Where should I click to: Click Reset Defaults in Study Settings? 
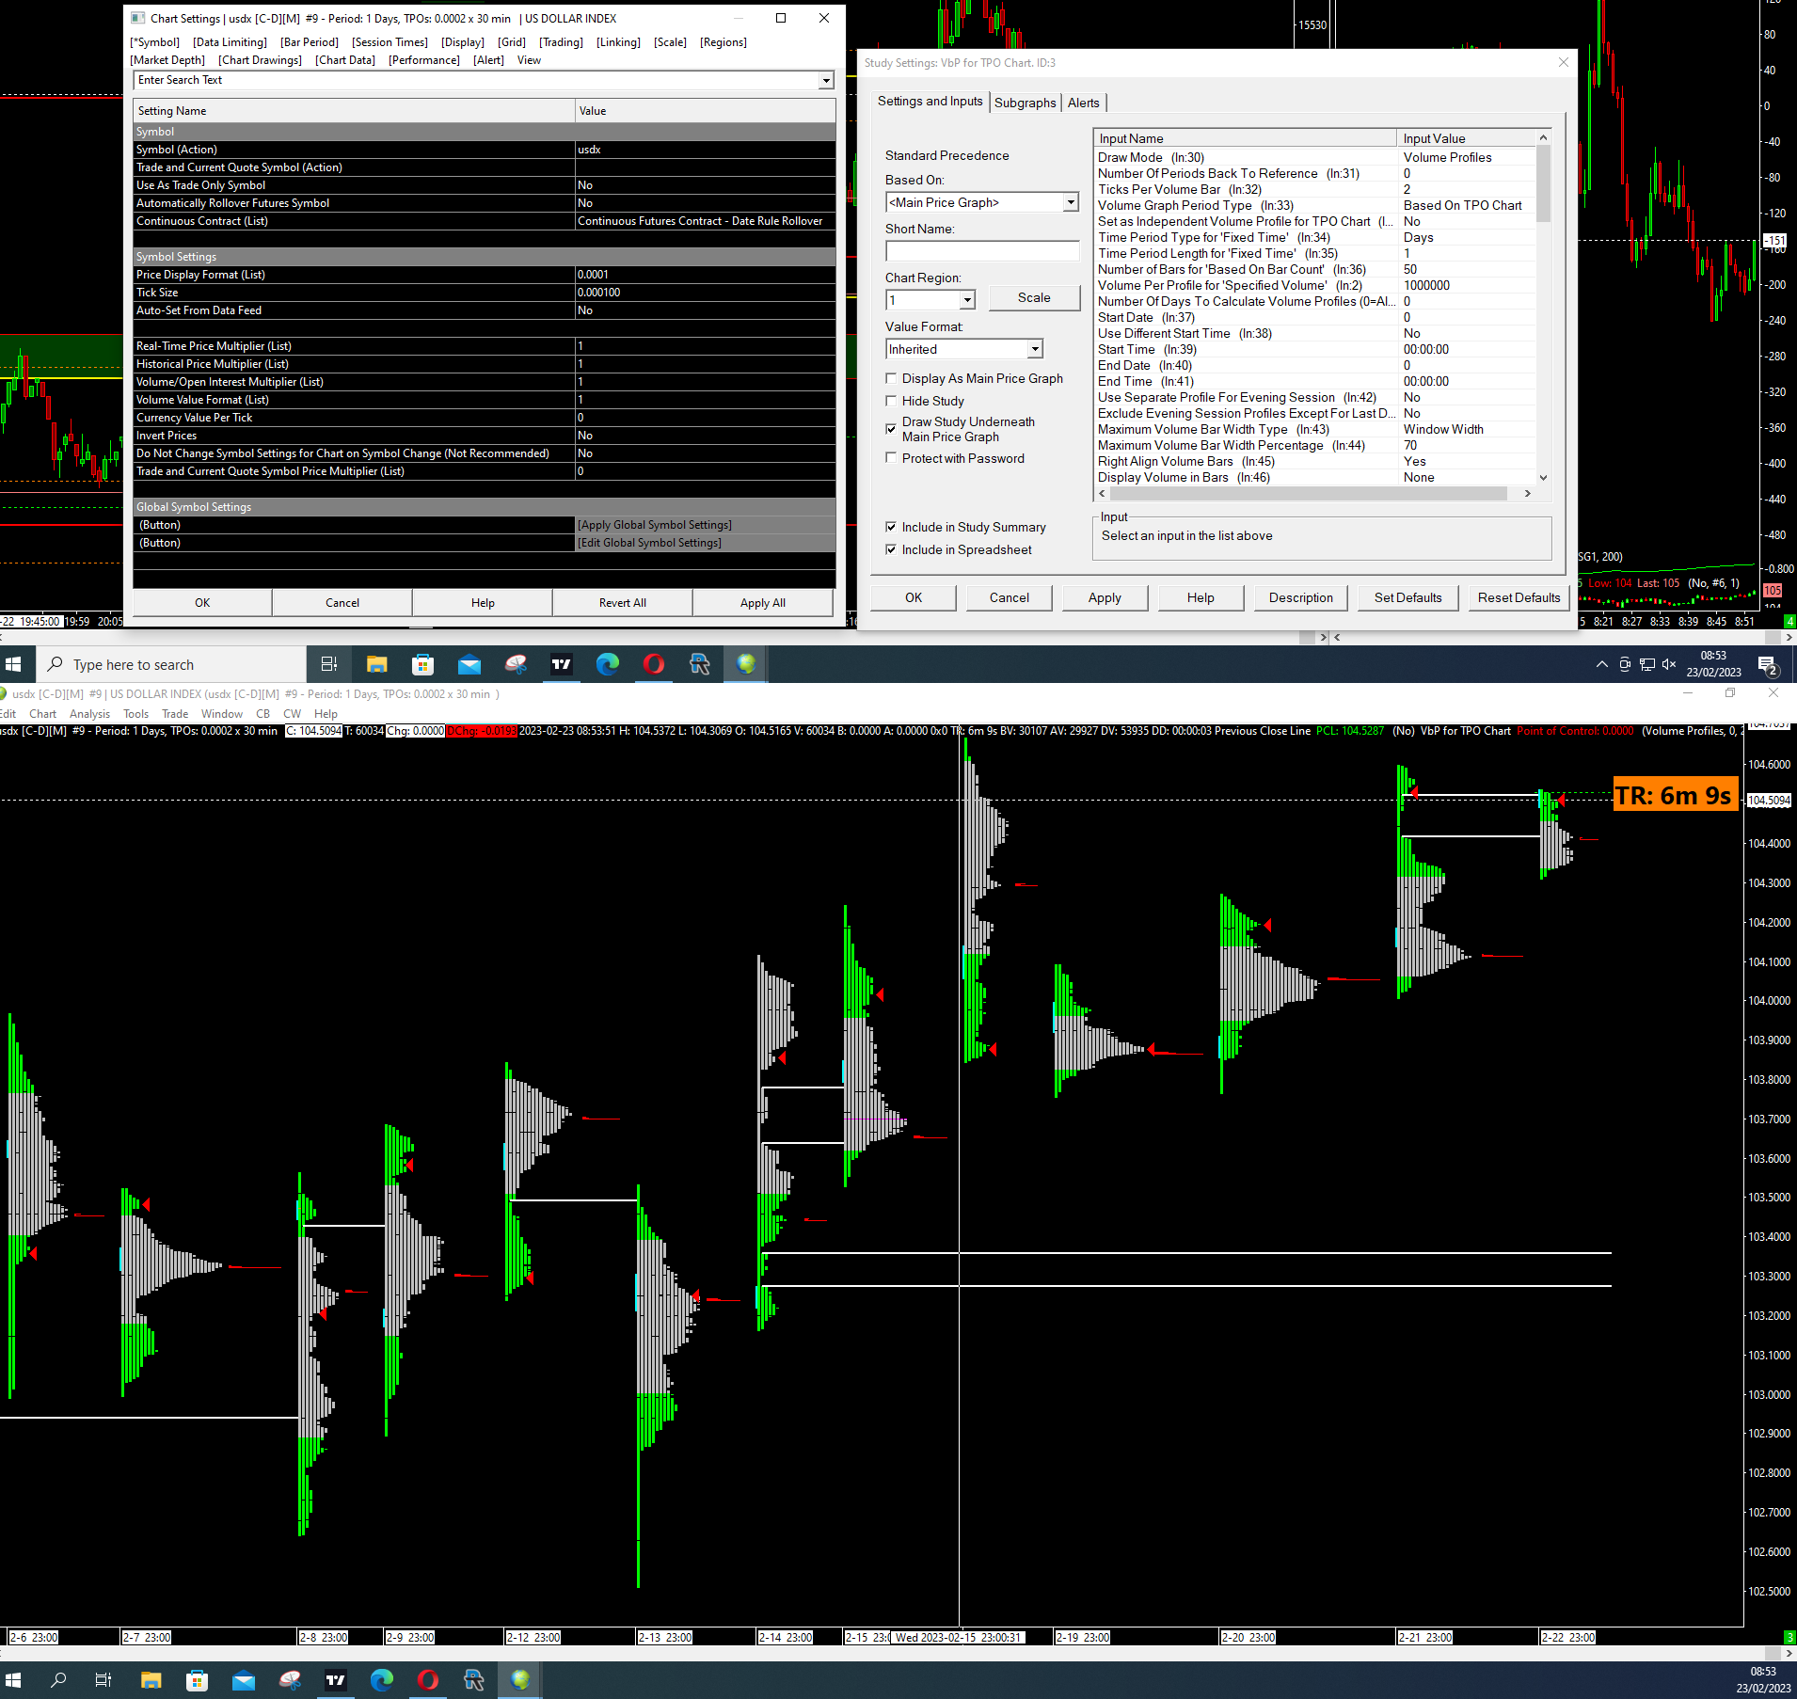(x=1519, y=597)
